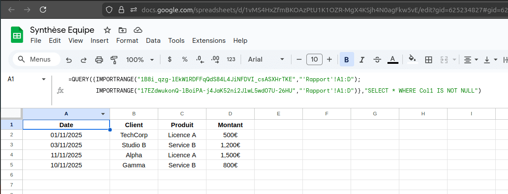508x194 pixels.
Task: Select the Paint format roller icon
Action: (114, 60)
